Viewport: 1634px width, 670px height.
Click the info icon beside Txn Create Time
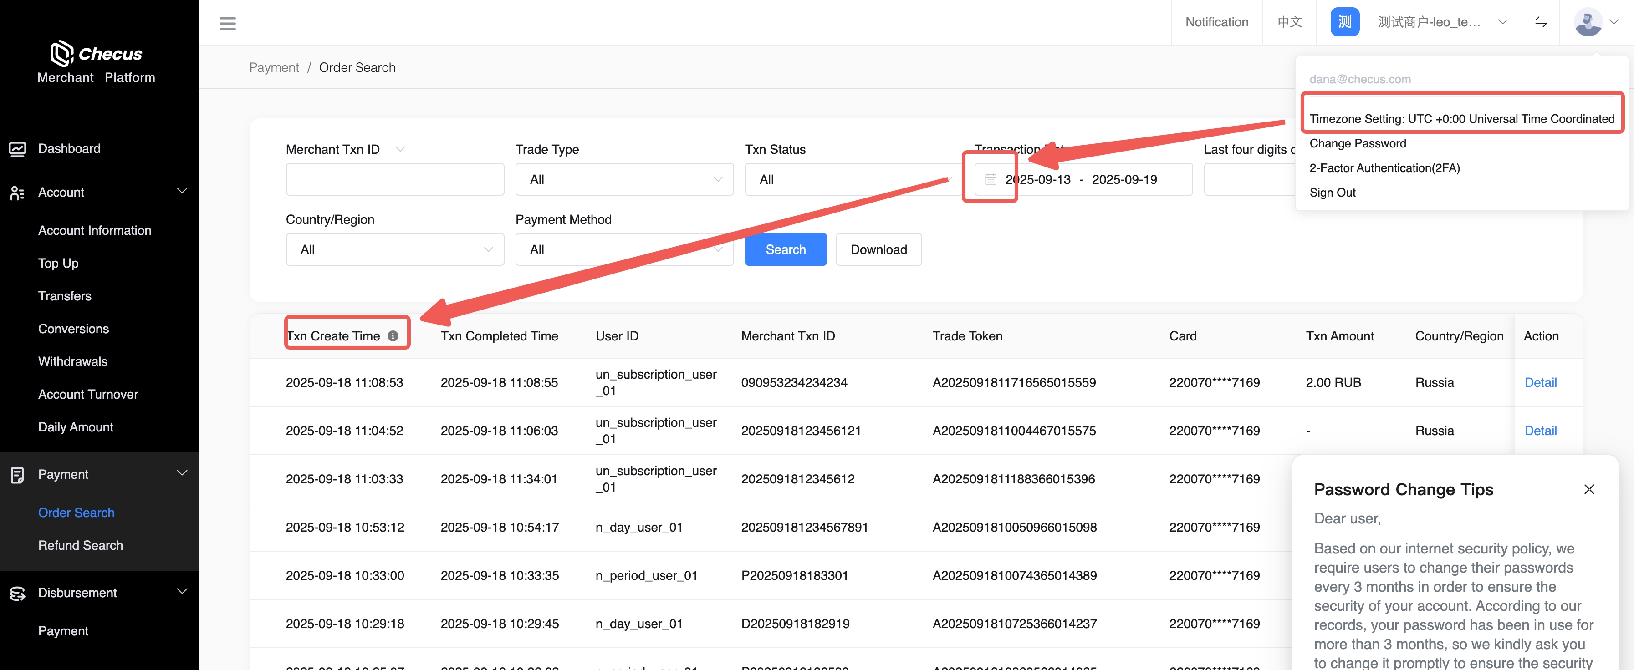click(393, 336)
